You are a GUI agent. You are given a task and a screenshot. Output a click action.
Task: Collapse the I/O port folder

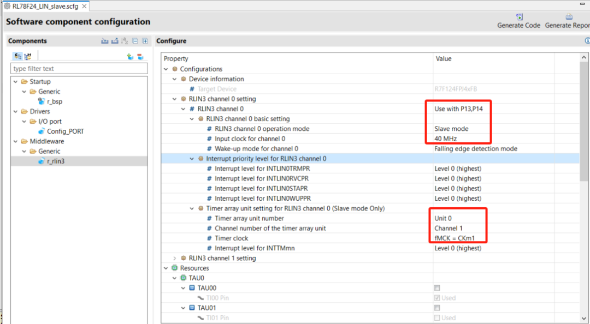(24, 122)
